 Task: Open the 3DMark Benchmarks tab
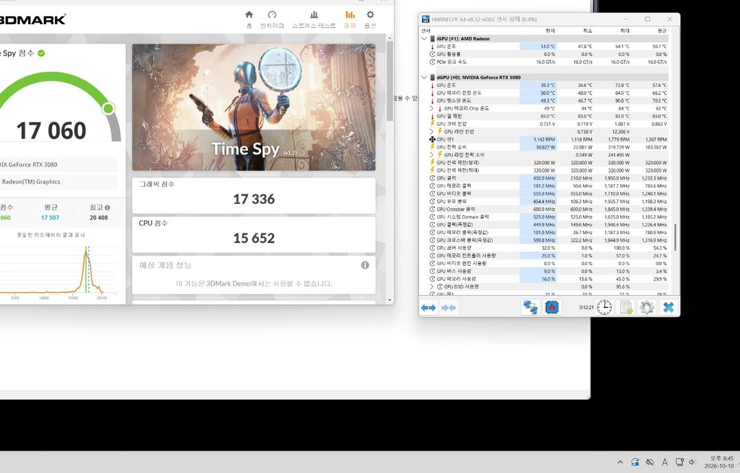coord(272,19)
